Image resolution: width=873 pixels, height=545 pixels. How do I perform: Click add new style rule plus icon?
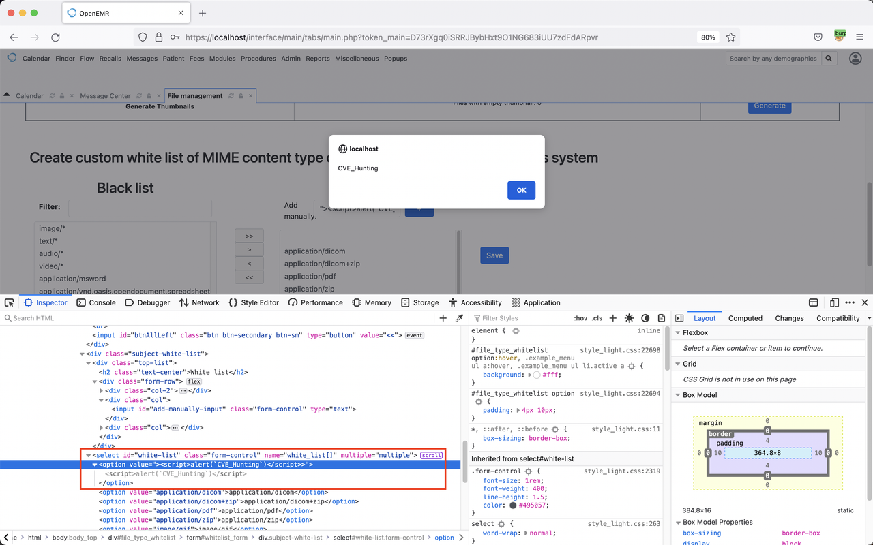point(612,318)
